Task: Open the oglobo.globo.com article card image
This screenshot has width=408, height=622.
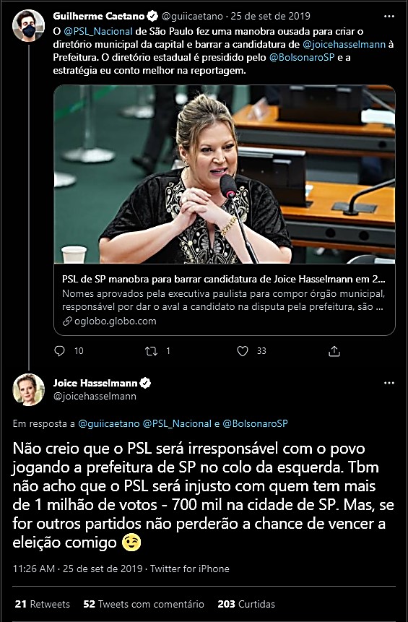Action: [225, 175]
